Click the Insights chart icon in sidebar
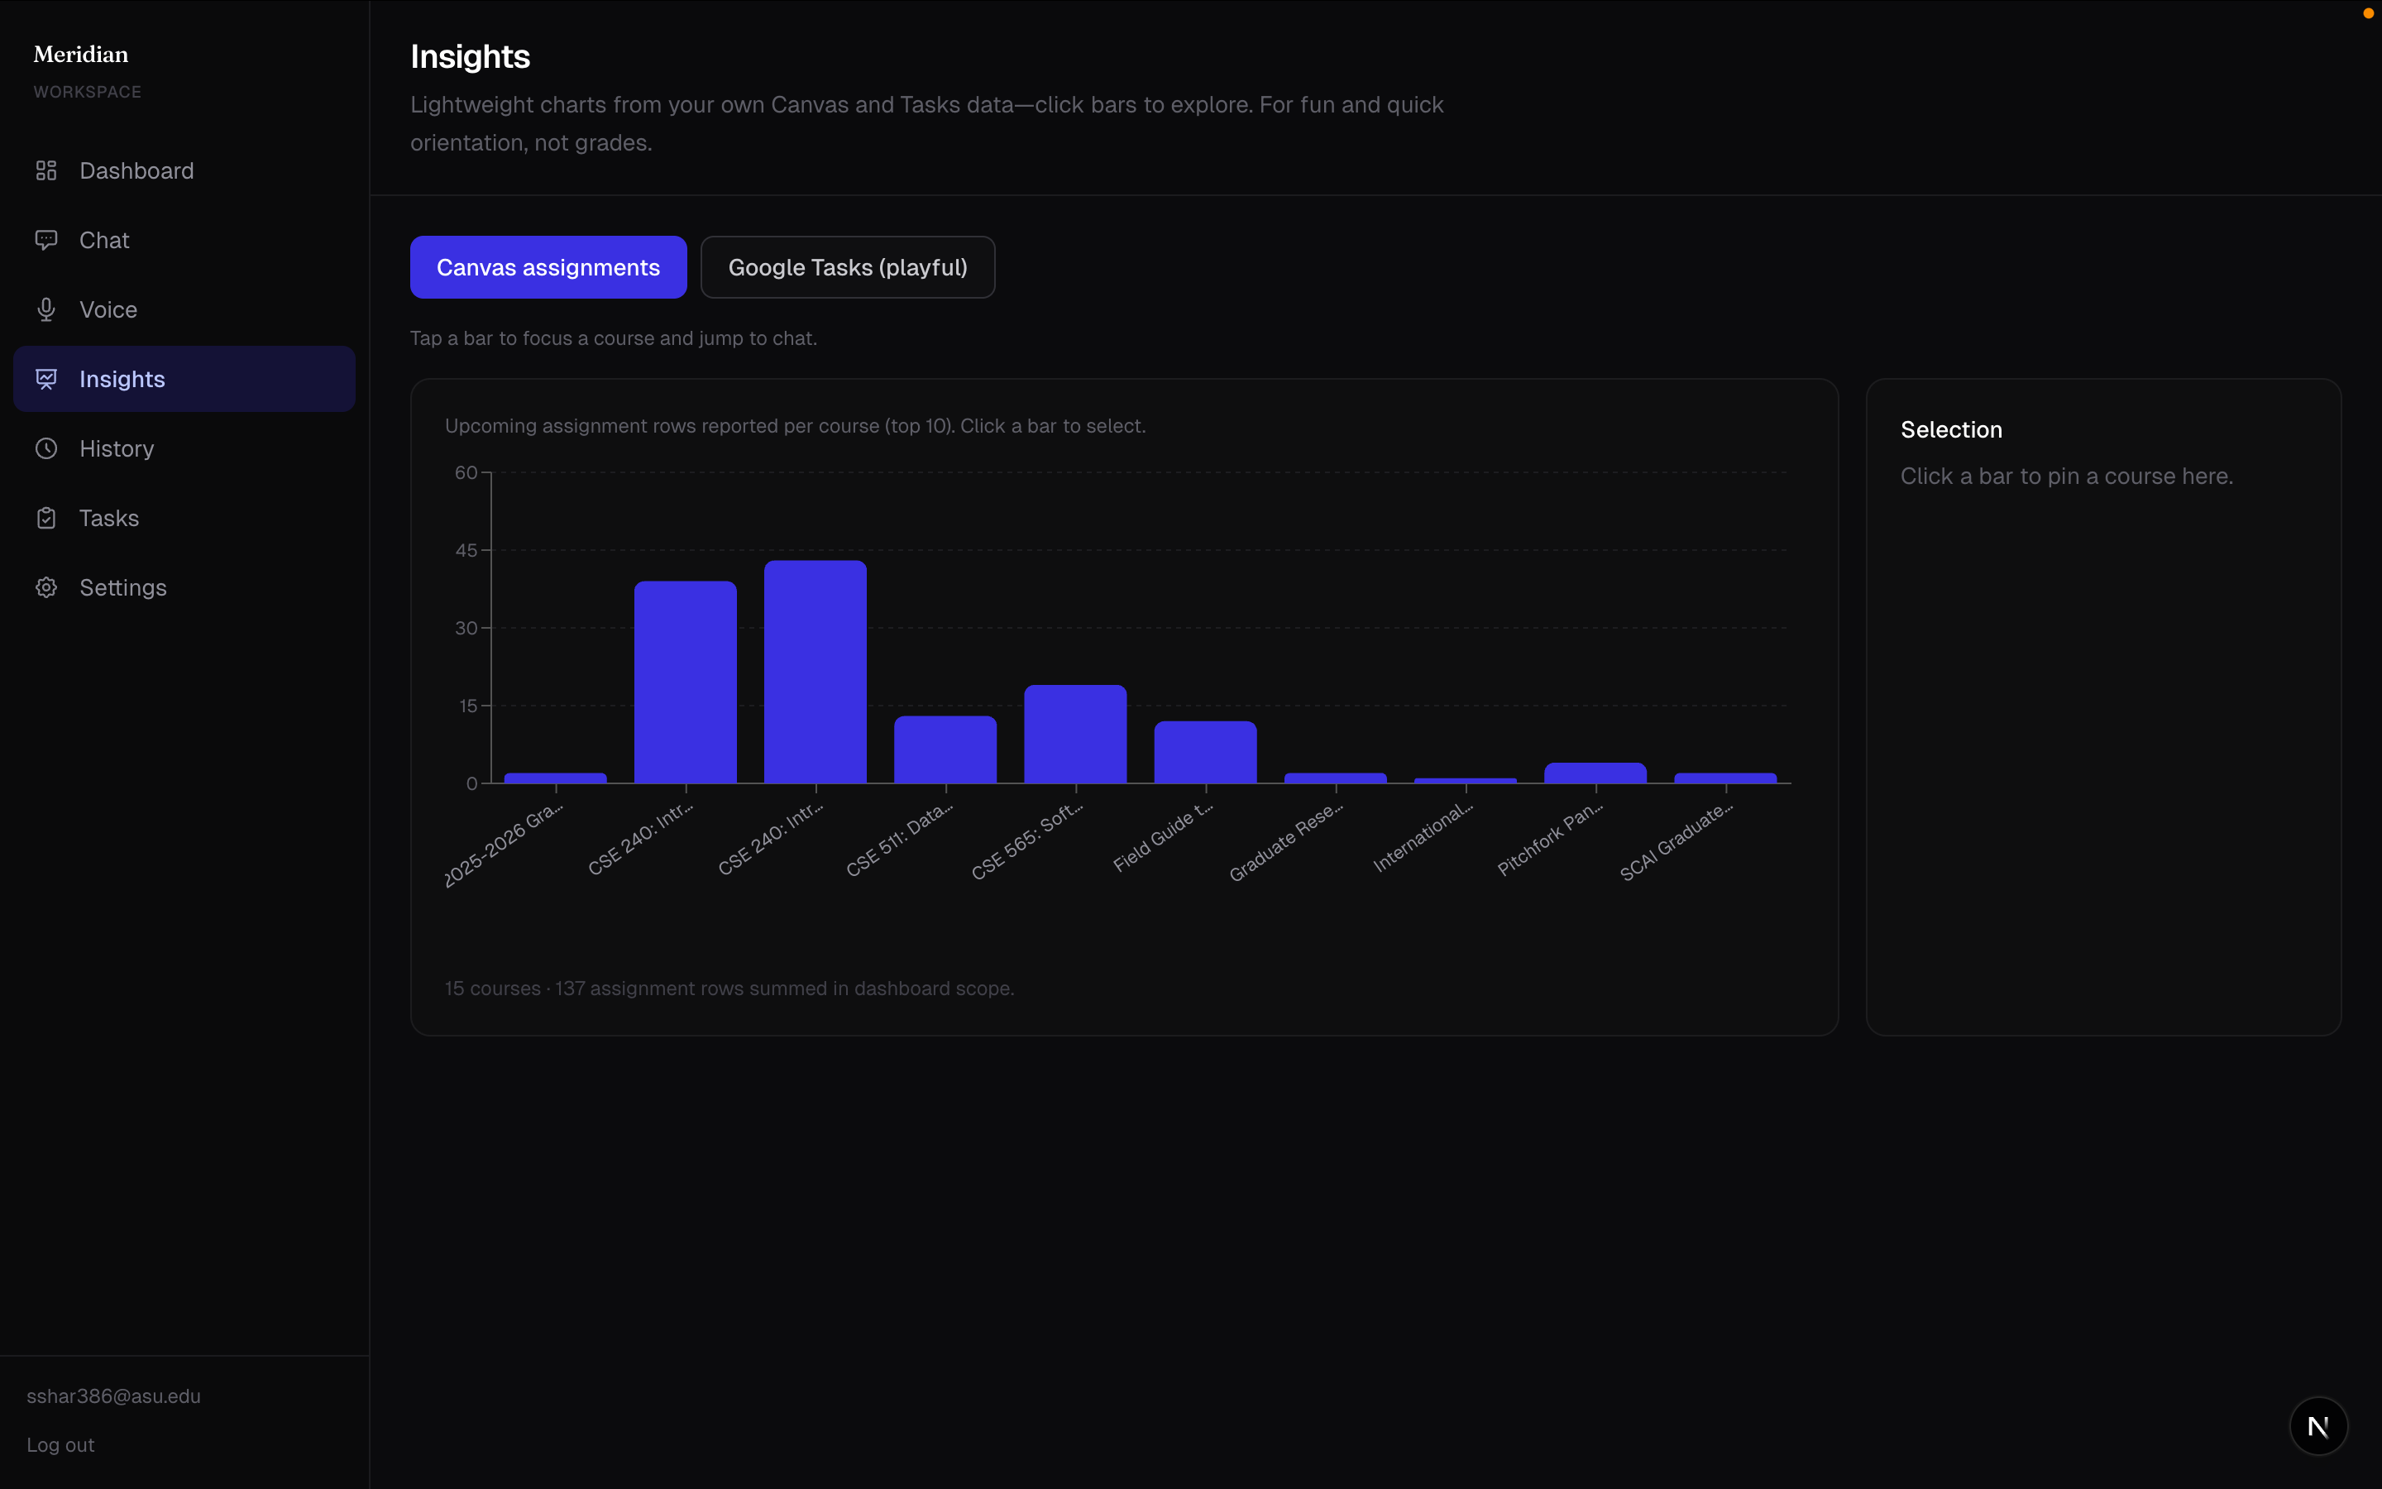Screen dimensions: 2382x1489 46,379
